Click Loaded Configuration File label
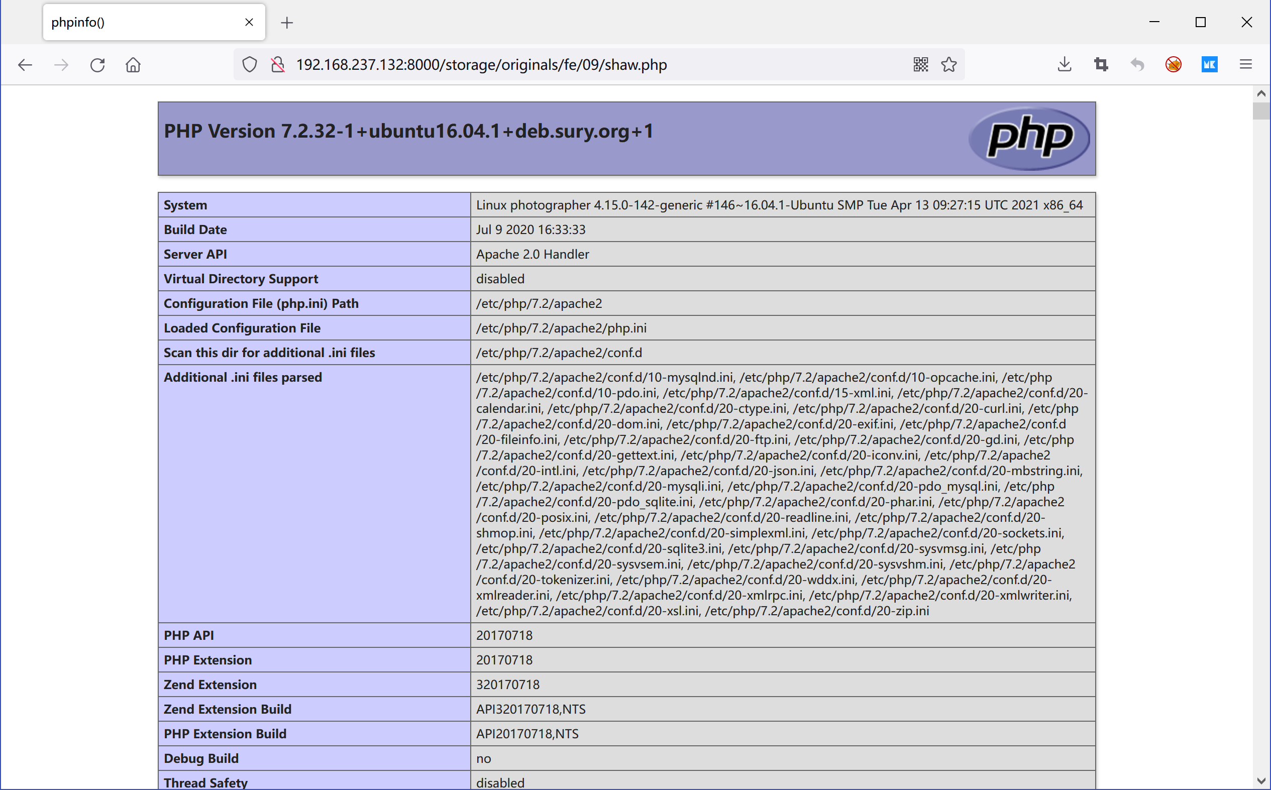Image resolution: width=1271 pixels, height=790 pixels. [242, 327]
